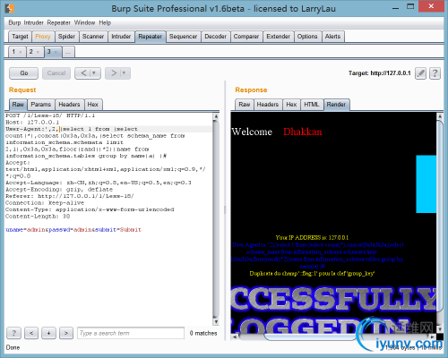The width and height of the screenshot is (448, 358).
Task: Close Repeater tab 2 with its x
Action: (38, 52)
